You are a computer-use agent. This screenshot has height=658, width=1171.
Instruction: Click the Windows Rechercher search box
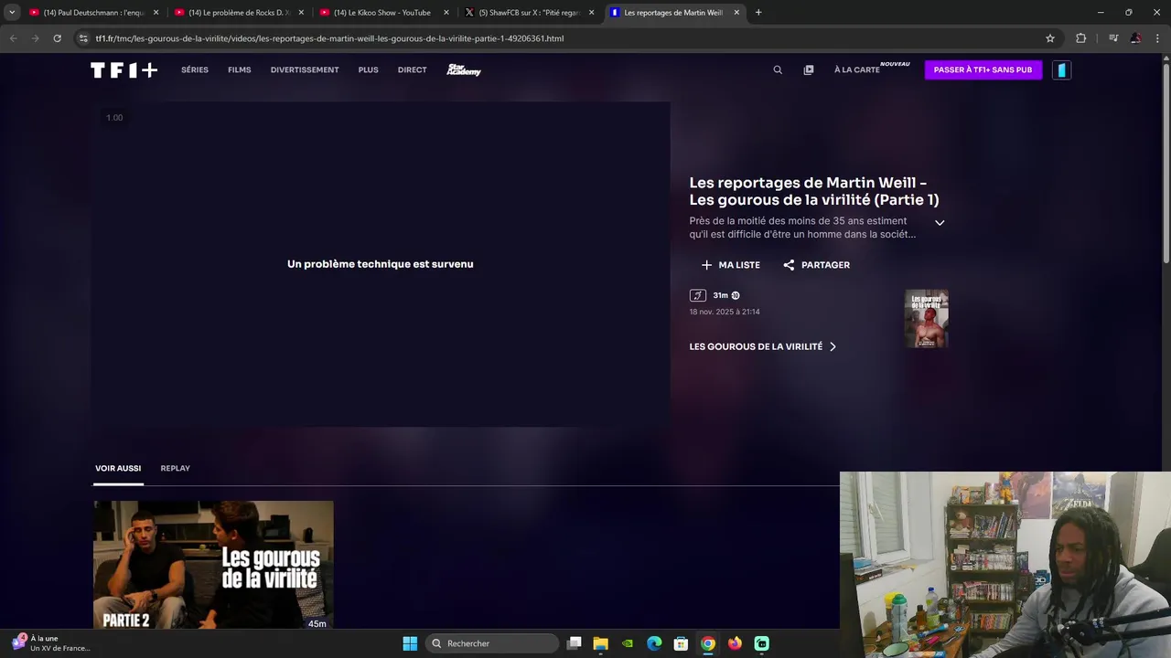pyautogui.click(x=492, y=643)
